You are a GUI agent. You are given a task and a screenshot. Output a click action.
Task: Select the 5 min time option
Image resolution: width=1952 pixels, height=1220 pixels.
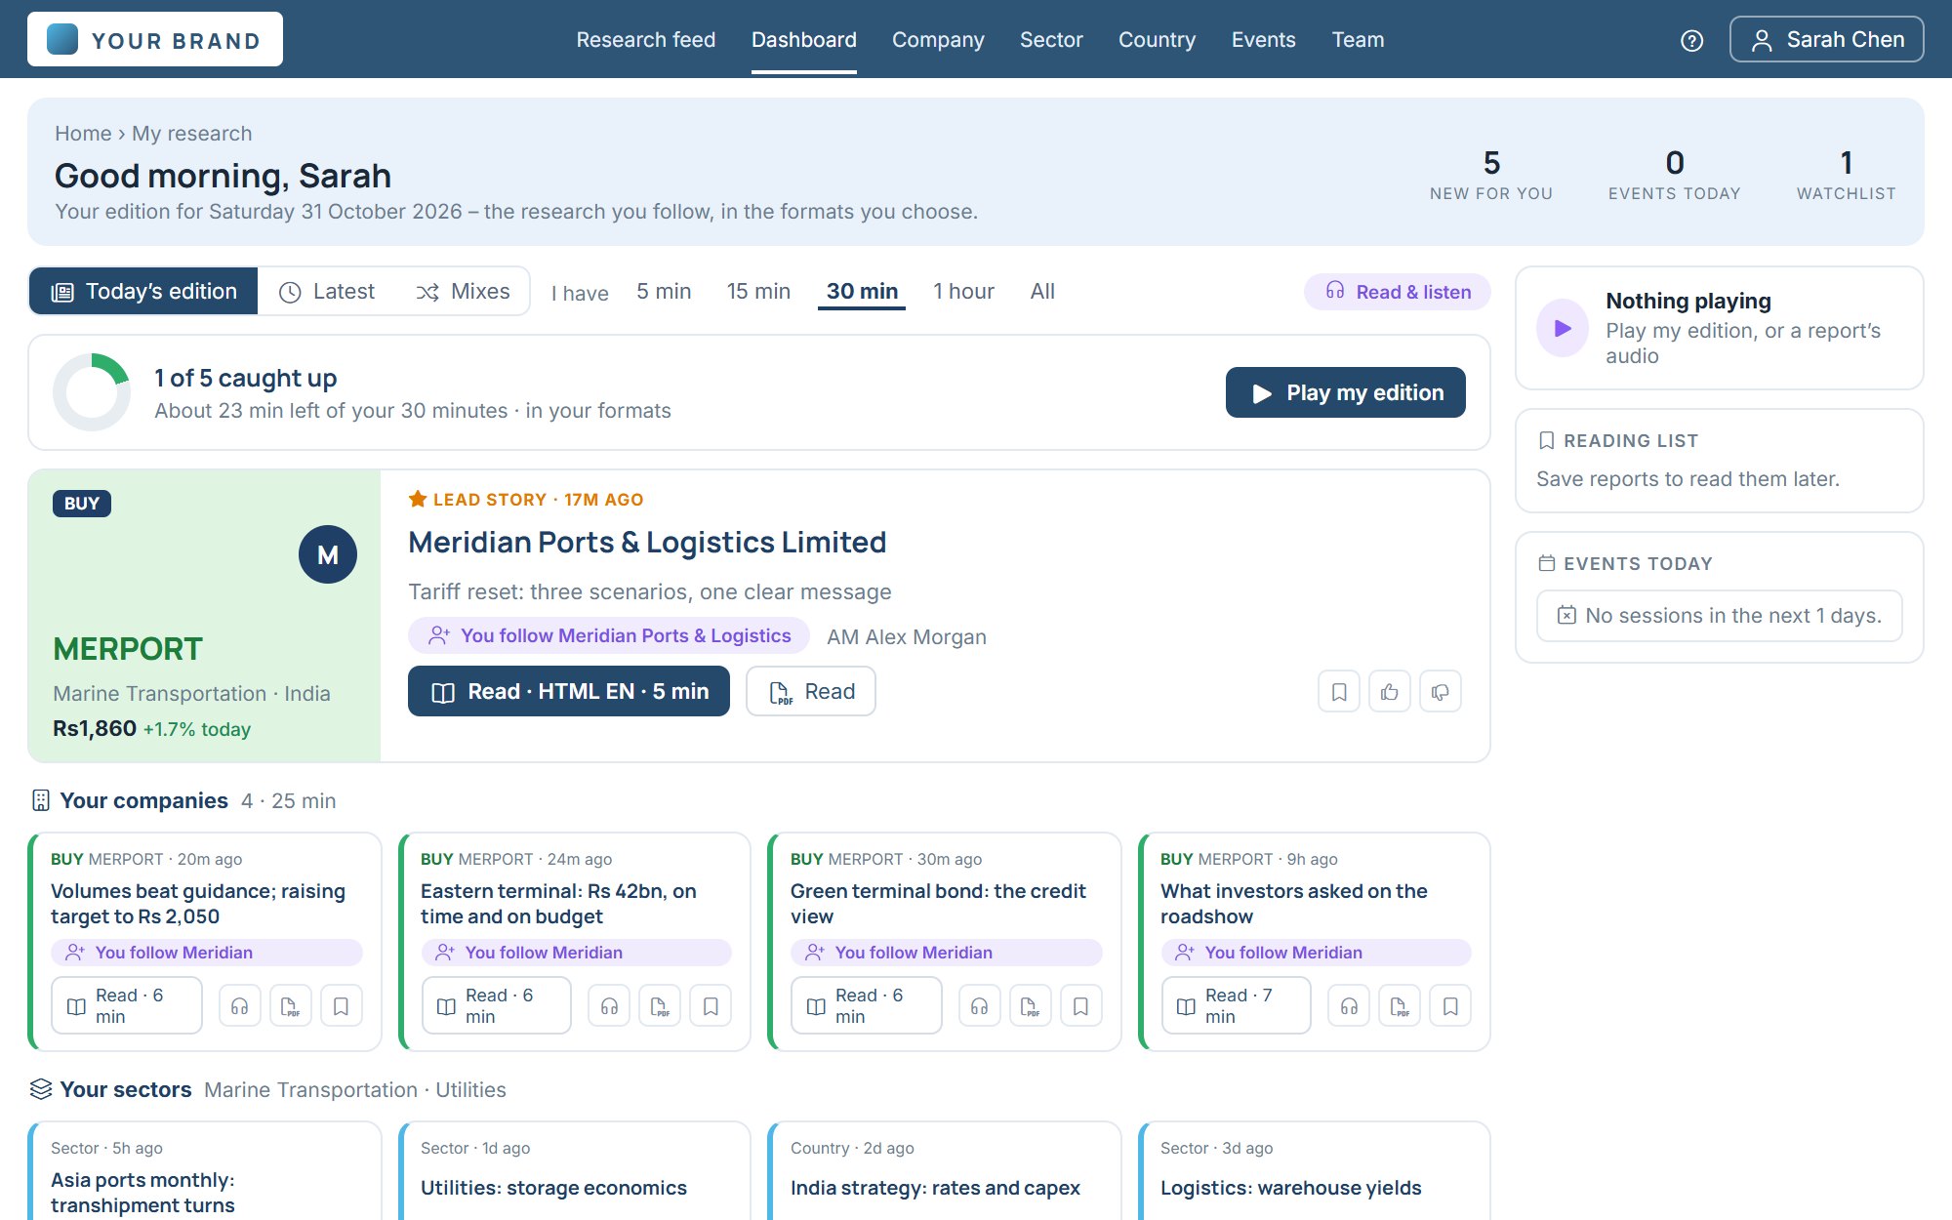[664, 292]
